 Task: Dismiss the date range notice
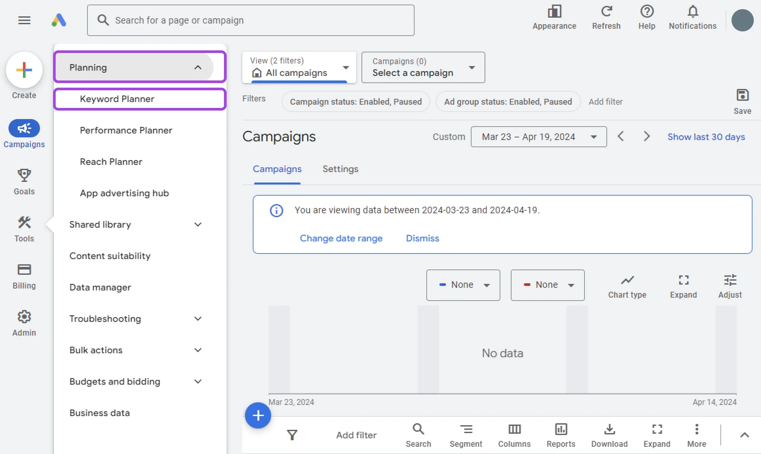pos(422,238)
